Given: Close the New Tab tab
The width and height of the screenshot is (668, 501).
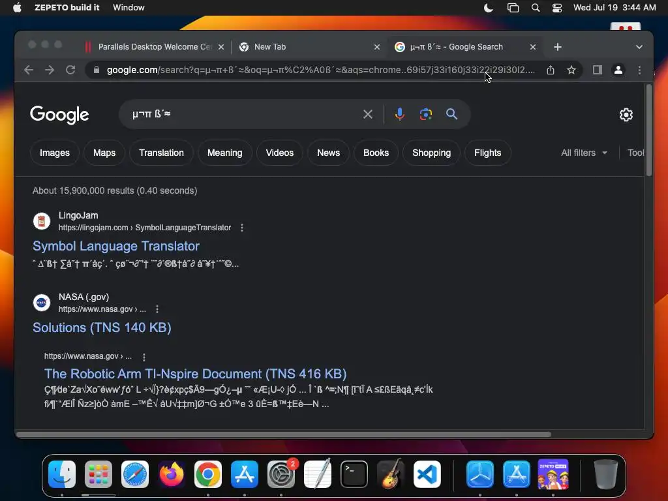Looking at the screenshot, I should pos(377,47).
